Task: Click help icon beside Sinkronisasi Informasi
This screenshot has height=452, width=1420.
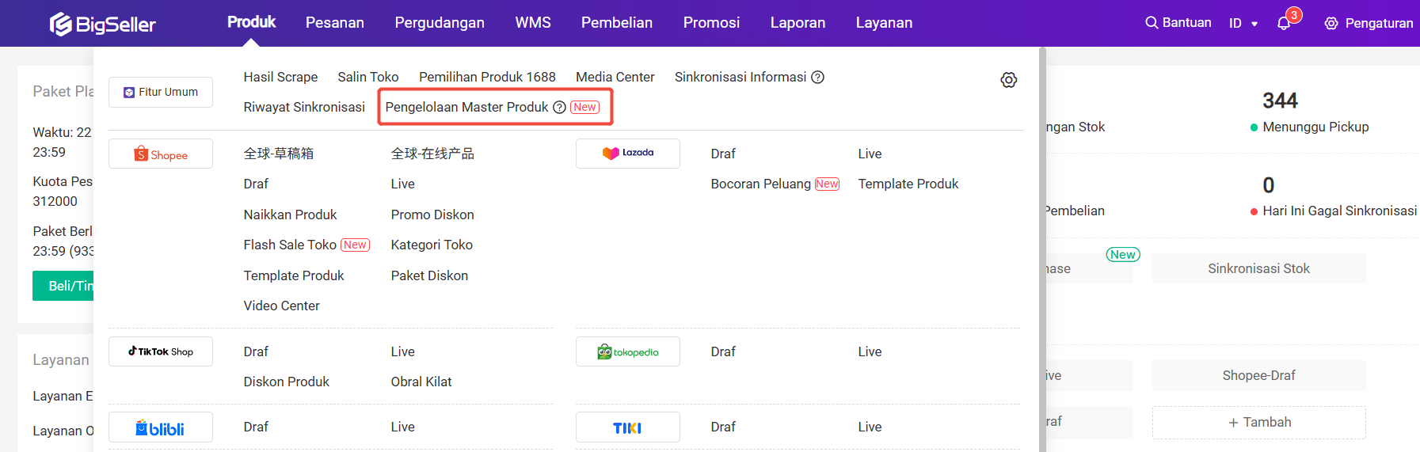Action: click(818, 77)
